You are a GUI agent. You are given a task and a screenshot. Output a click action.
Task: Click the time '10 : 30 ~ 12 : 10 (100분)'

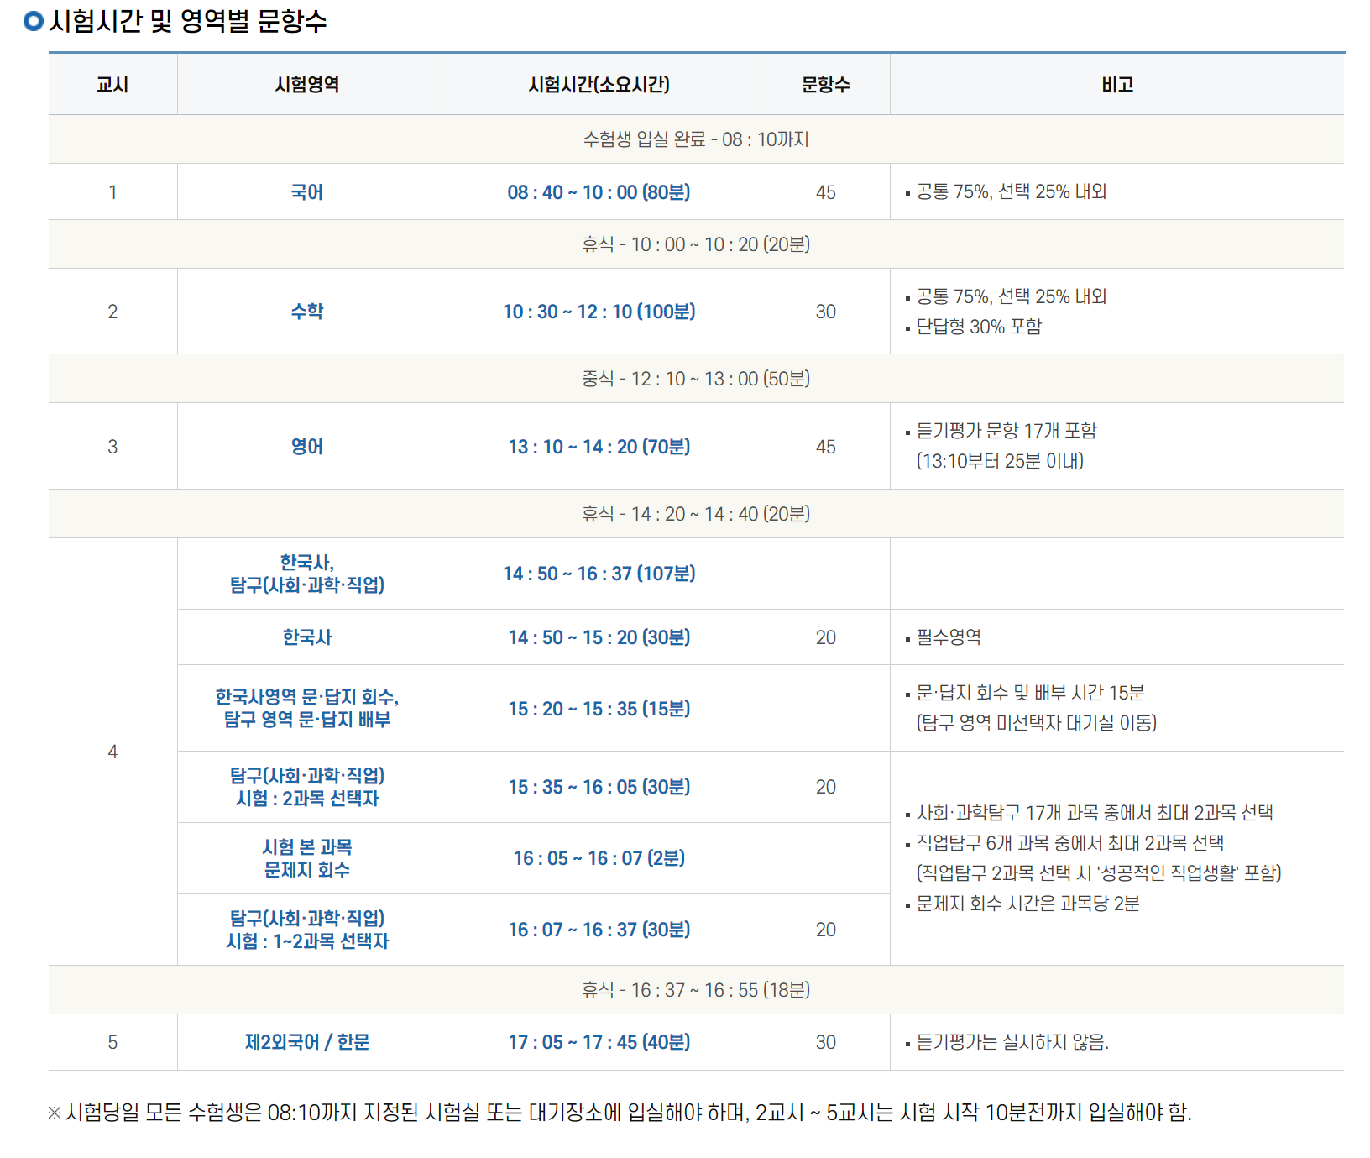(x=599, y=312)
